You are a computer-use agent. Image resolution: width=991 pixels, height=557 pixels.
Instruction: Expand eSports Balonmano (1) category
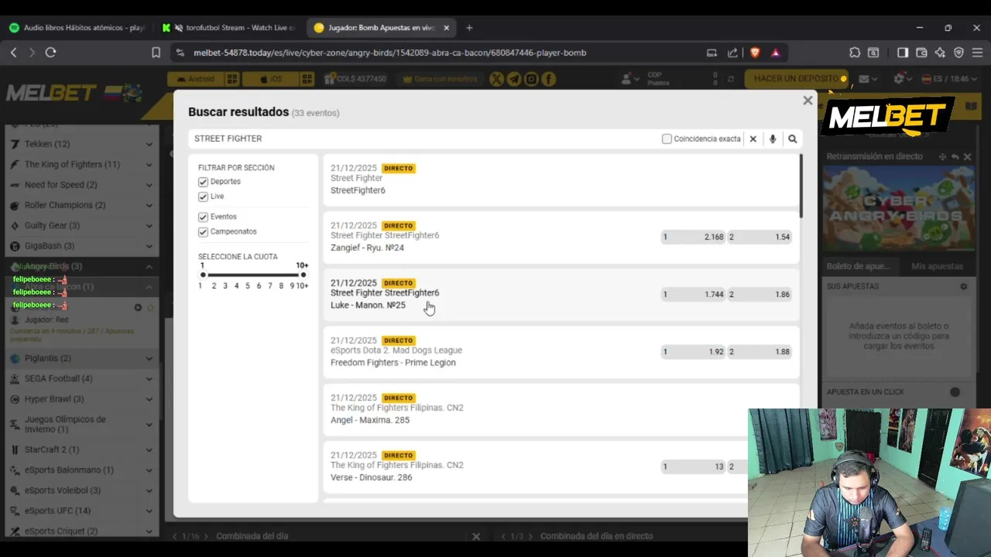81,470
